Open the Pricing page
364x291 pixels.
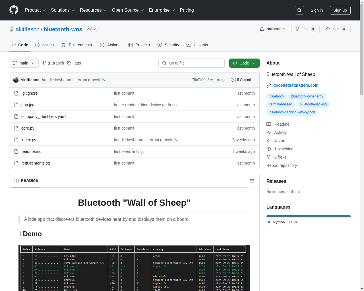(187, 10)
